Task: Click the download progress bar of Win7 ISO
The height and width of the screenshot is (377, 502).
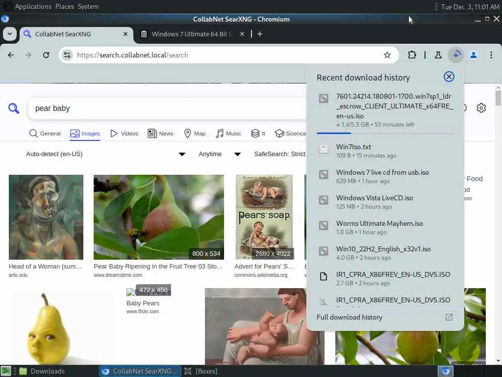Action: pyautogui.click(x=385, y=133)
